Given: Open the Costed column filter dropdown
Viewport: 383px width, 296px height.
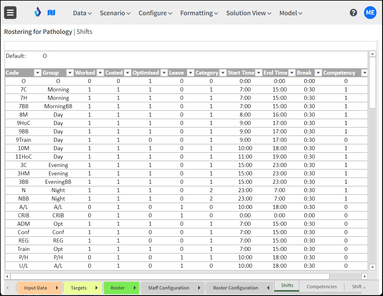Looking at the screenshot, I should pos(128,73).
